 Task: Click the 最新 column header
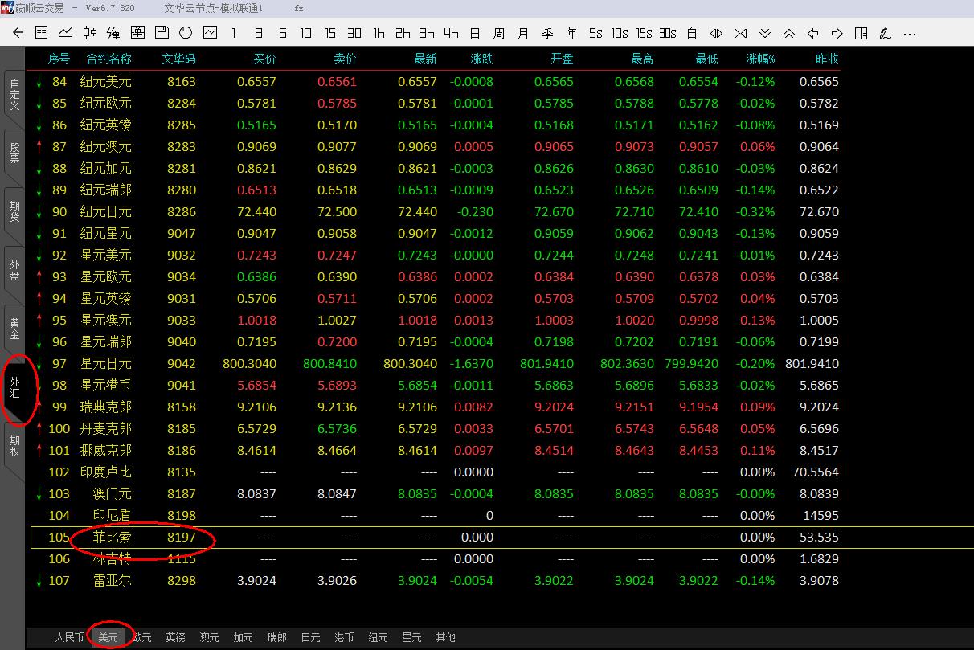tap(425, 59)
